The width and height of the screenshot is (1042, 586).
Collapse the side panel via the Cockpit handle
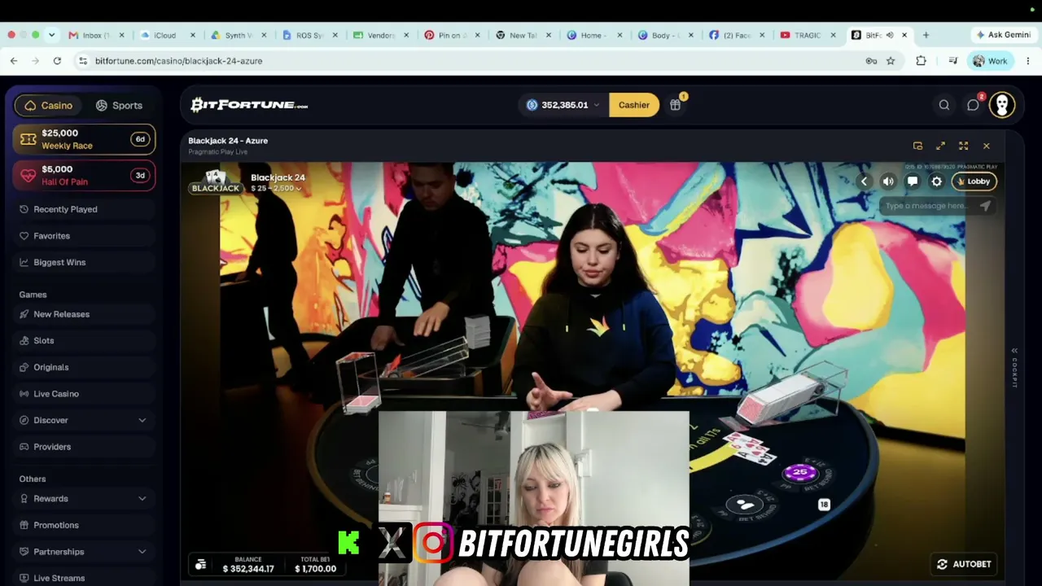click(x=1014, y=368)
